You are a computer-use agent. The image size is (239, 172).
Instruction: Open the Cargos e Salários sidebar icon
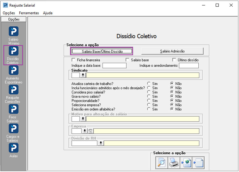click(13, 128)
